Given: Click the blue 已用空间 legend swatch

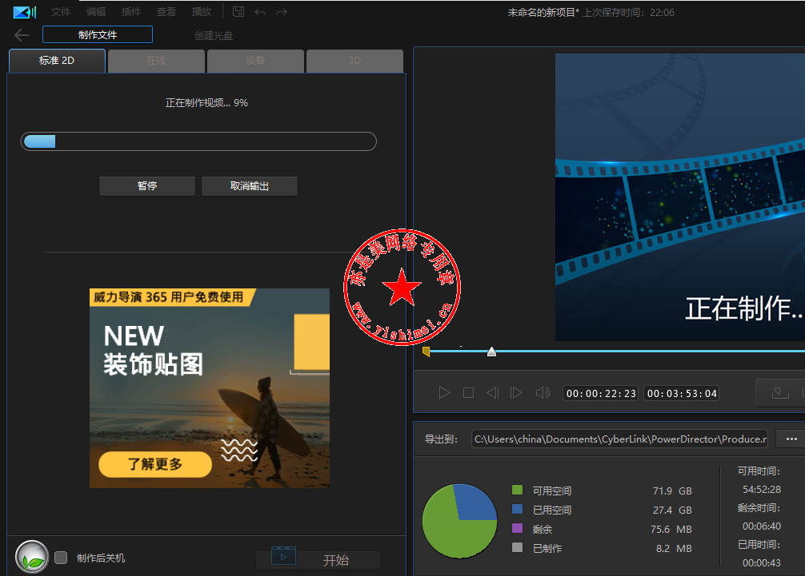Looking at the screenshot, I should 518,509.
